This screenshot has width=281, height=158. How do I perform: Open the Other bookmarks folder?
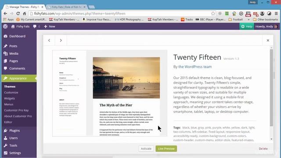[x=265, y=19]
